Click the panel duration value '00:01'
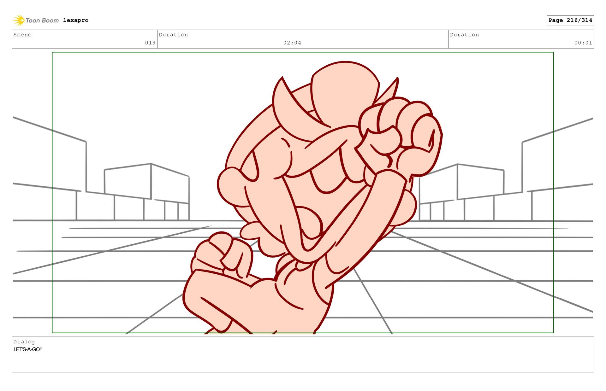This screenshot has height=391, width=606. [x=583, y=43]
